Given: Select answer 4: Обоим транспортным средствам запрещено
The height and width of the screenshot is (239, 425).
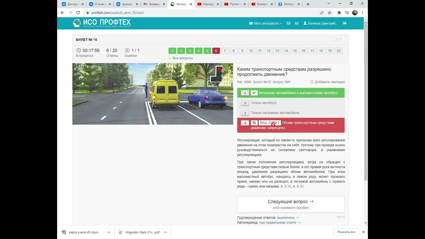Looking at the screenshot, I should pyautogui.click(x=291, y=125).
